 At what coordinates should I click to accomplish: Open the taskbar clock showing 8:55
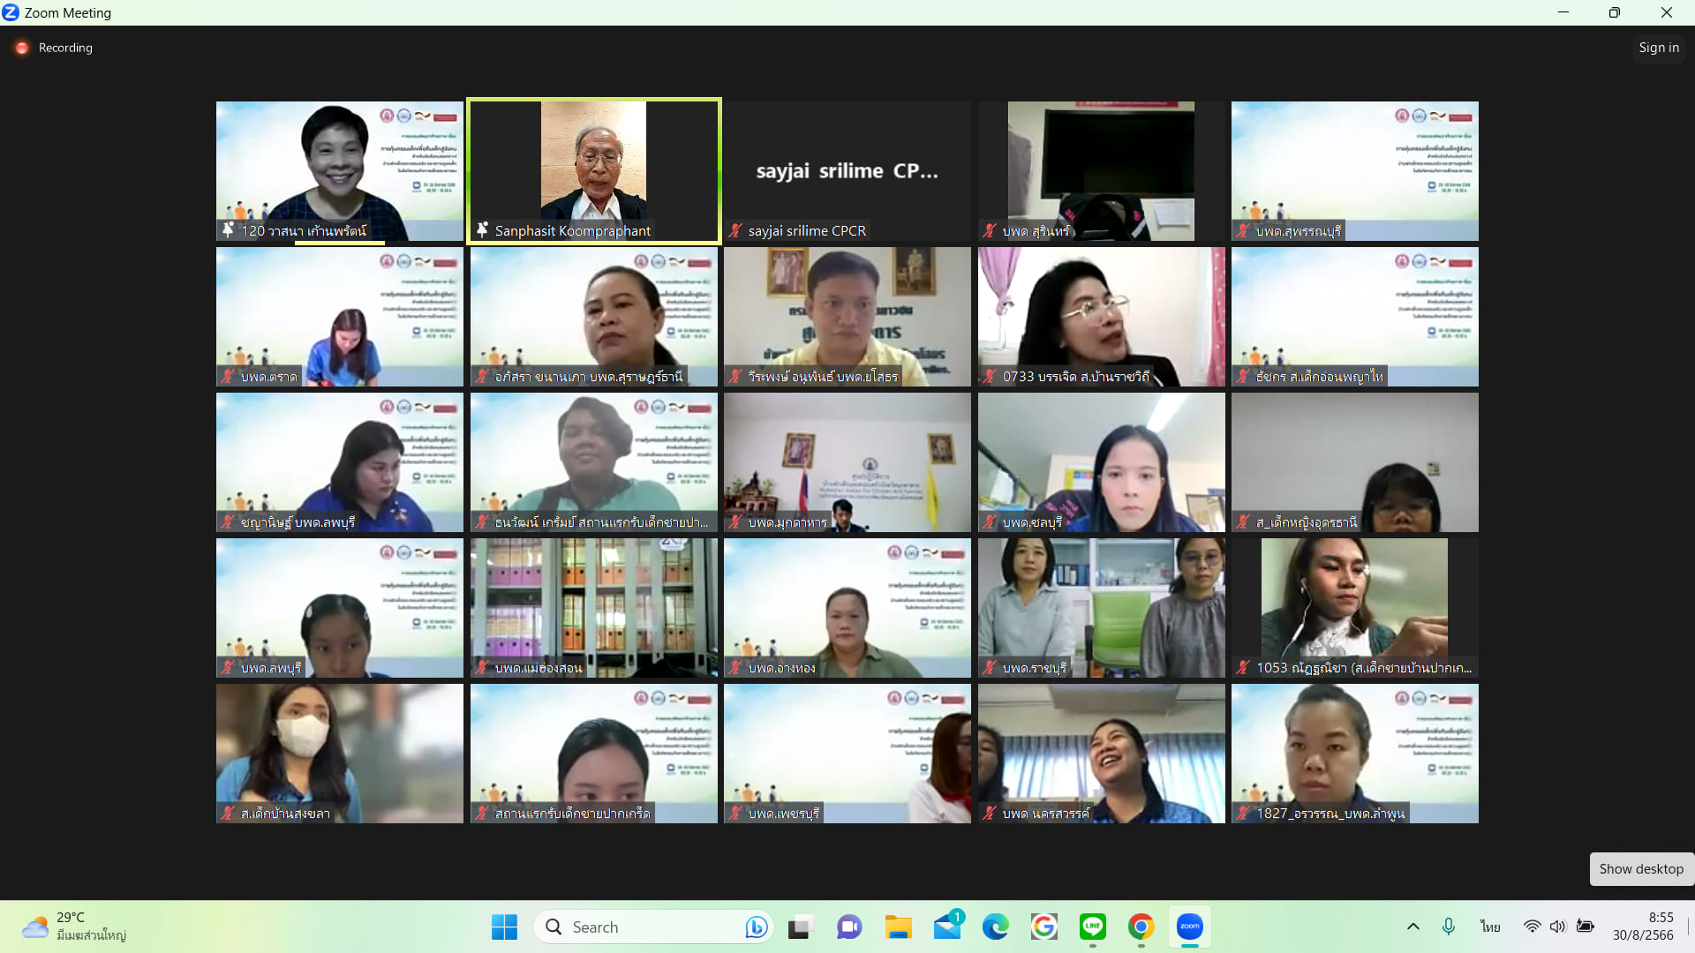[x=1643, y=927]
